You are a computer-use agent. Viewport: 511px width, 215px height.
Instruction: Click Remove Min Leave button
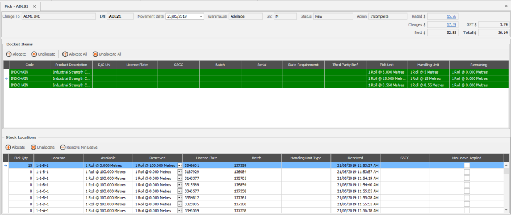[78, 147]
